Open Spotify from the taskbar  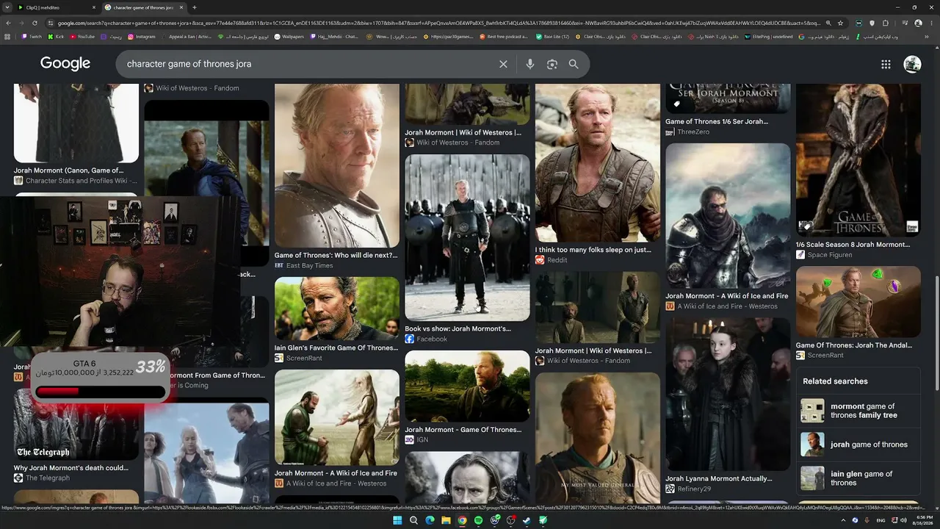click(x=478, y=520)
